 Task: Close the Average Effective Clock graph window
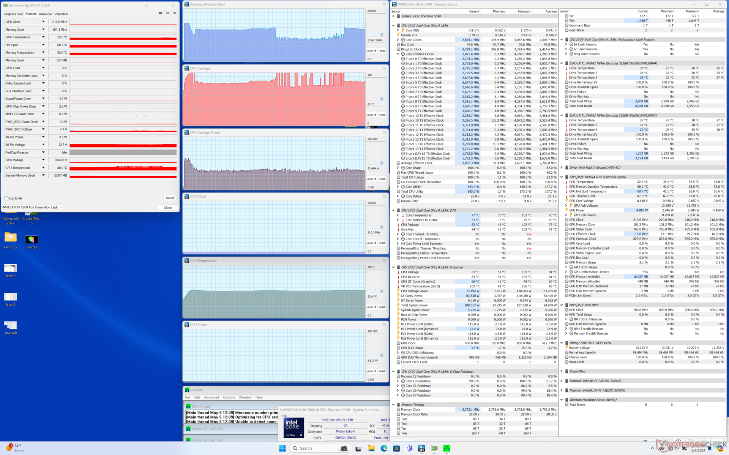(384, 5)
